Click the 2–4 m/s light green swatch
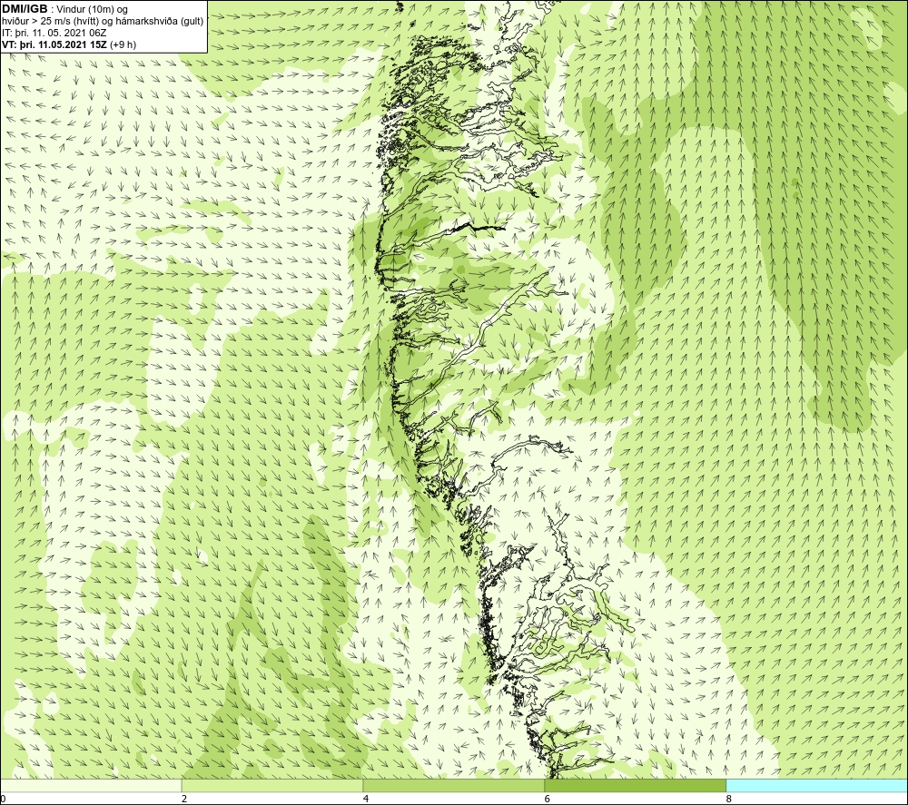 pyautogui.click(x=272, y=785)
